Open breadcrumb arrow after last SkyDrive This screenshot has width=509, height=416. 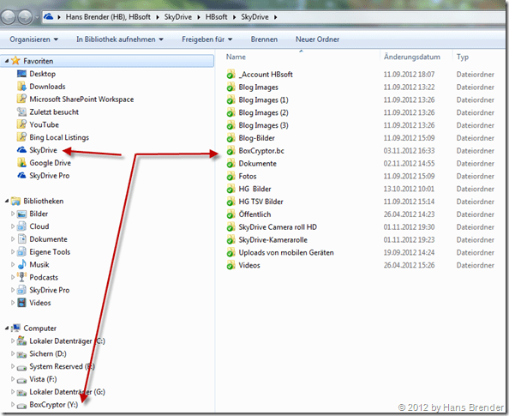pos(275,17)
